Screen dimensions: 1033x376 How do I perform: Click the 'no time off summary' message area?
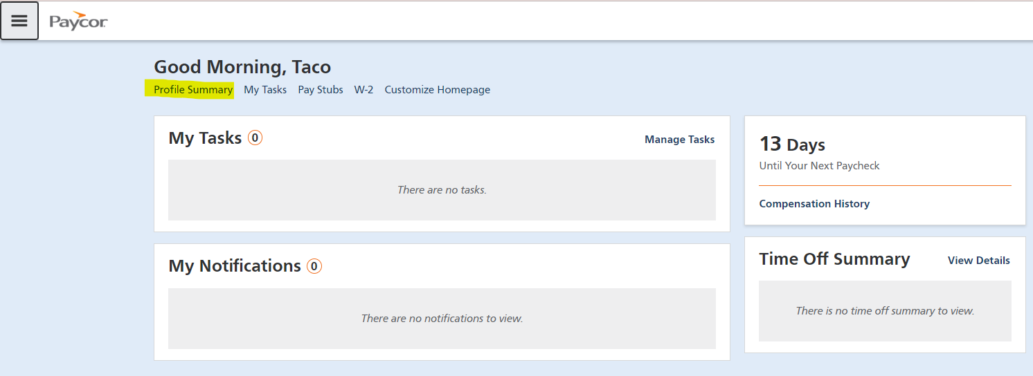click(x=885, y=311)
